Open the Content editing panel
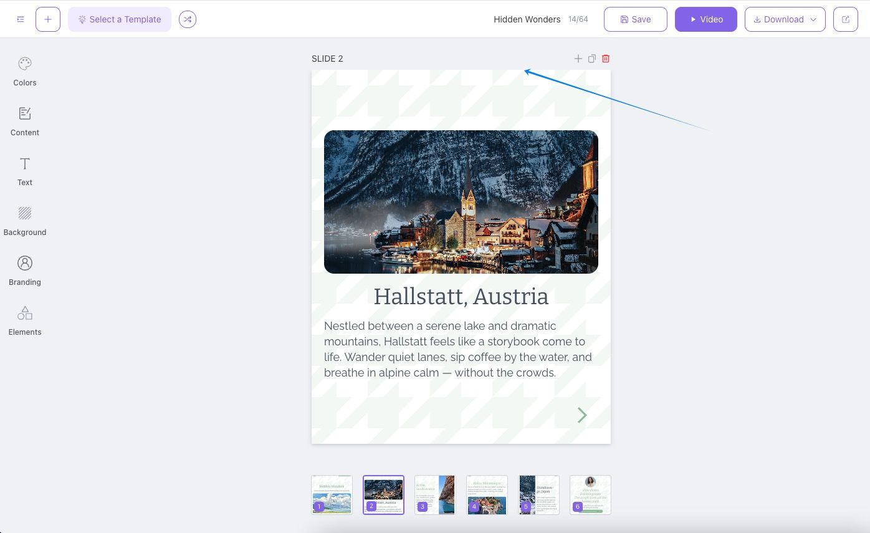This screenshot has width=870, height=533. tap(25, 121)
